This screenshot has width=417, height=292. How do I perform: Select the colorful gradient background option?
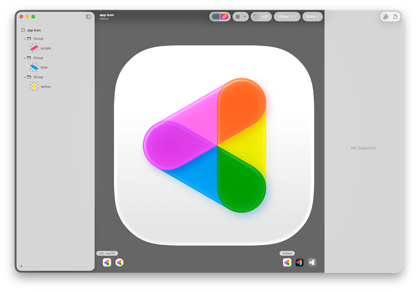224,17
